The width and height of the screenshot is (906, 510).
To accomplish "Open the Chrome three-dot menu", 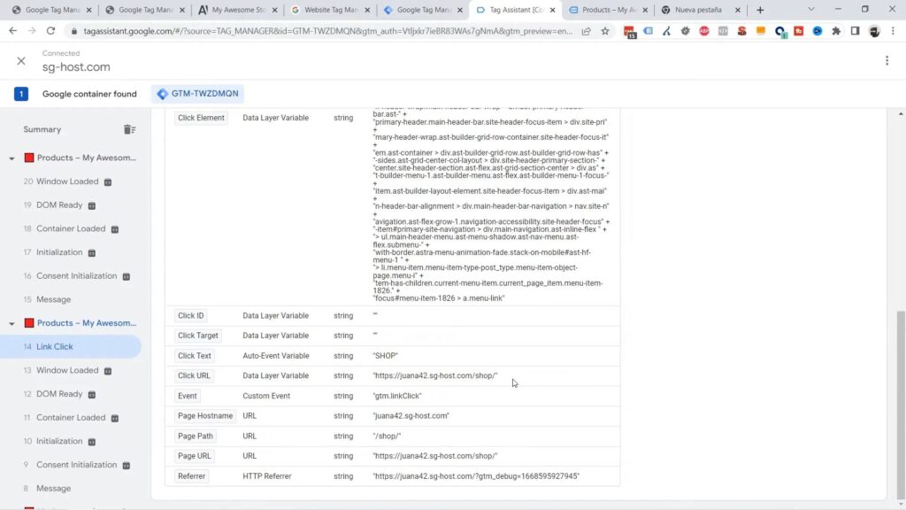I will [894, 31].
